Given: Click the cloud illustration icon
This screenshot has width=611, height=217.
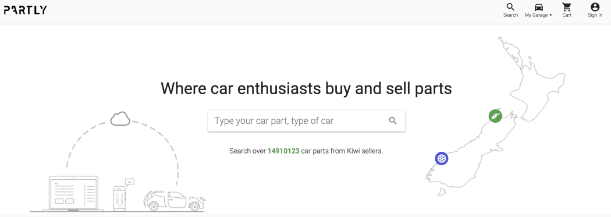Looking at the screenshot, I should [x=120, y=119].
